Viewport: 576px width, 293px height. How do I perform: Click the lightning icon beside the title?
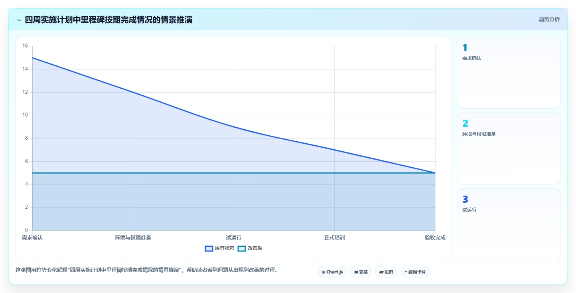click(19, 20)
